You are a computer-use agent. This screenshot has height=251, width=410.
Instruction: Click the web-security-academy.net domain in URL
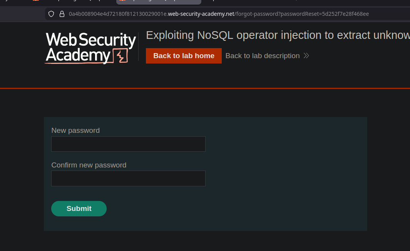[201, 14]
